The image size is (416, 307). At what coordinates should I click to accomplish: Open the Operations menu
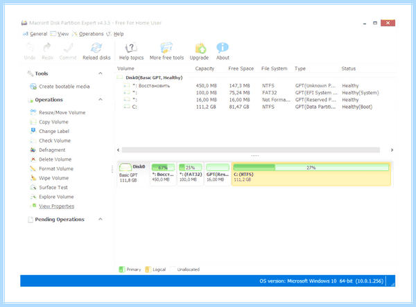coord(91,34)
